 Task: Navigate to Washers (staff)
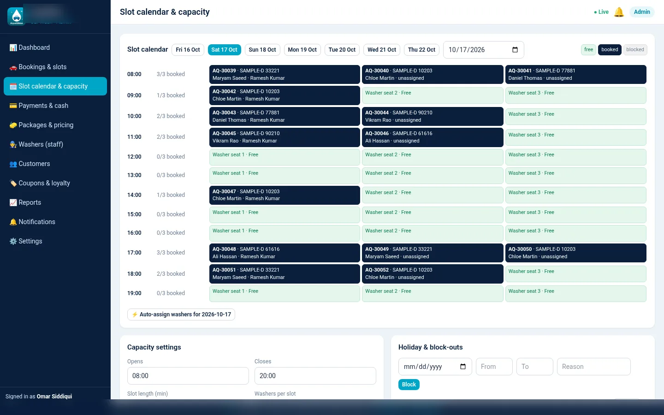point(55,144)
